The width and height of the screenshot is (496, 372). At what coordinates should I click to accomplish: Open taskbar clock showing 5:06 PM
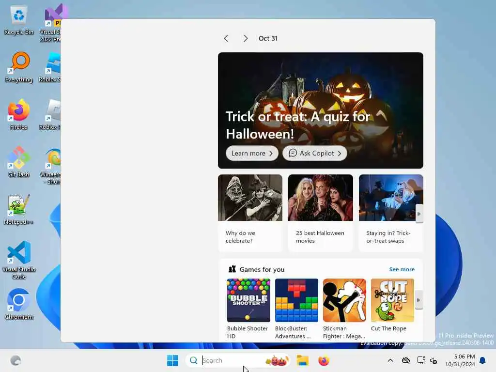tap(460, 360)
